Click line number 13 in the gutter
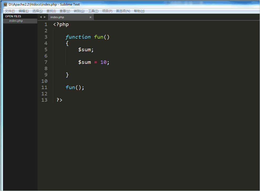This screenshot has height=191, width=260. click(44, 100)
